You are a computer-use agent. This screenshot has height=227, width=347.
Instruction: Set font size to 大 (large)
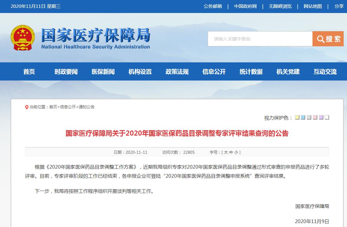pyautogui.click(x=226, y=152)
